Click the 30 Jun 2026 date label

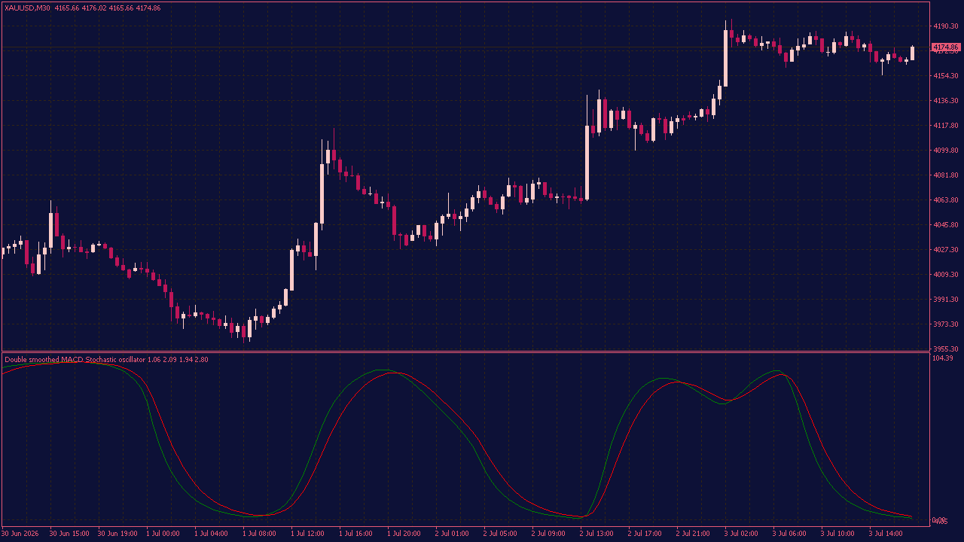tap(21, 534)
